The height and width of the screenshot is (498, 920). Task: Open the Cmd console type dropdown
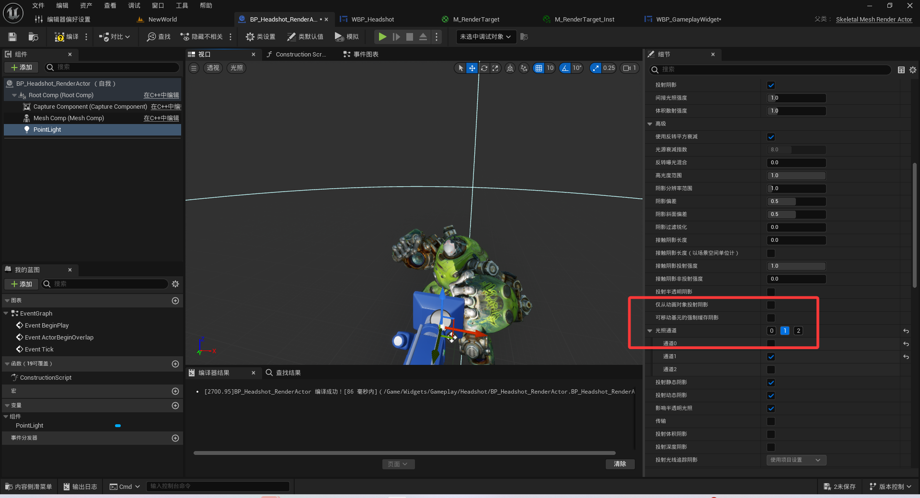[125, 487]
